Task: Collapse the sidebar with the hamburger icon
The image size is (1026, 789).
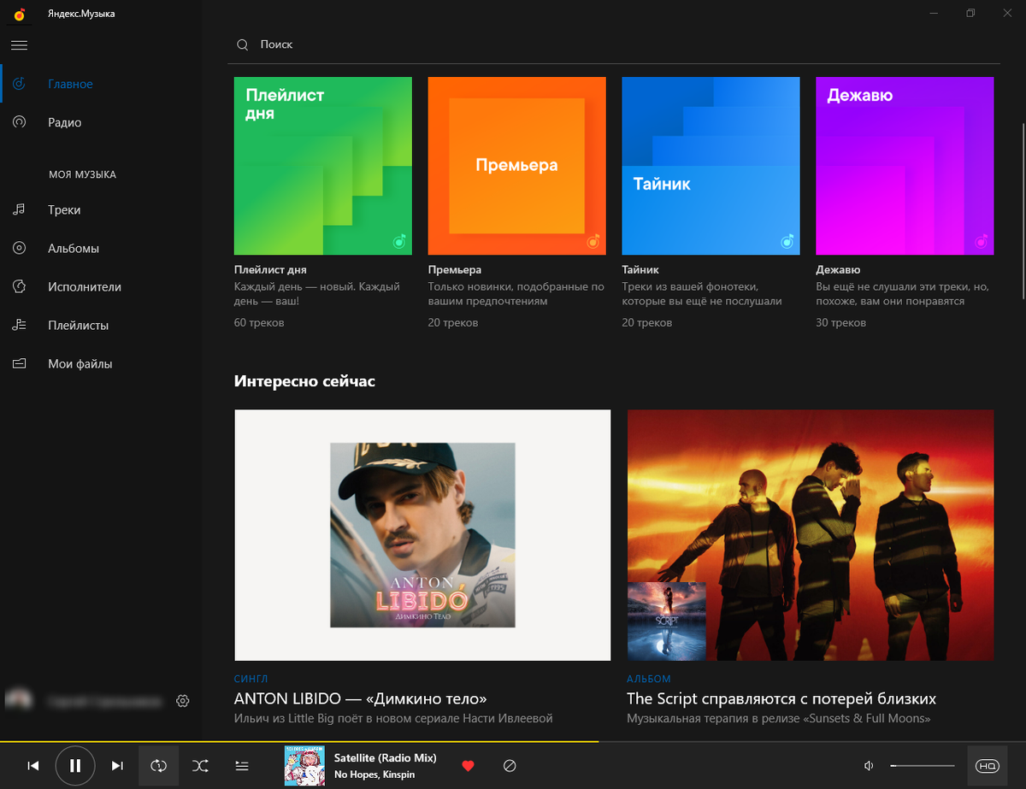Action: point(19,44)
